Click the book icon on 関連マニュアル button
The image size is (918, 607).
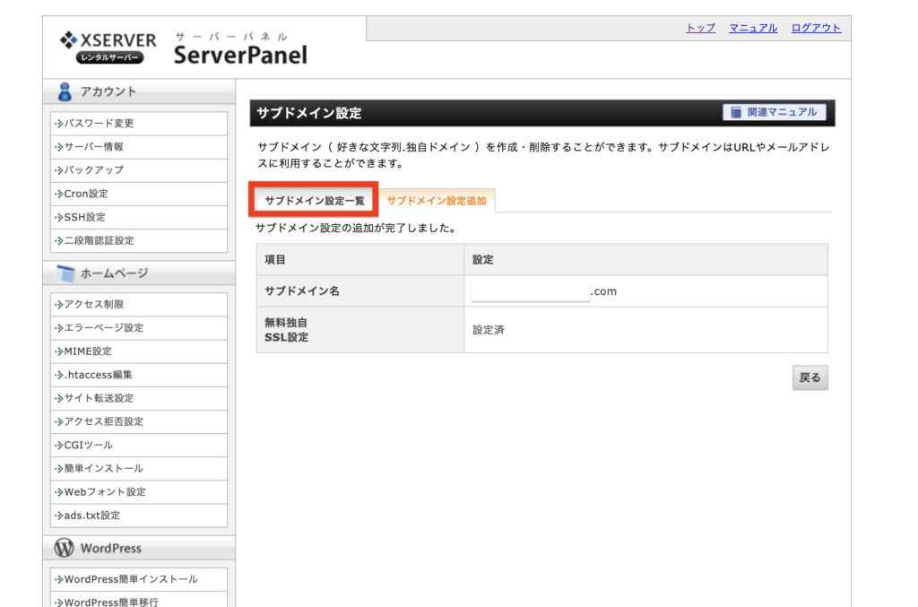[736, 112]
